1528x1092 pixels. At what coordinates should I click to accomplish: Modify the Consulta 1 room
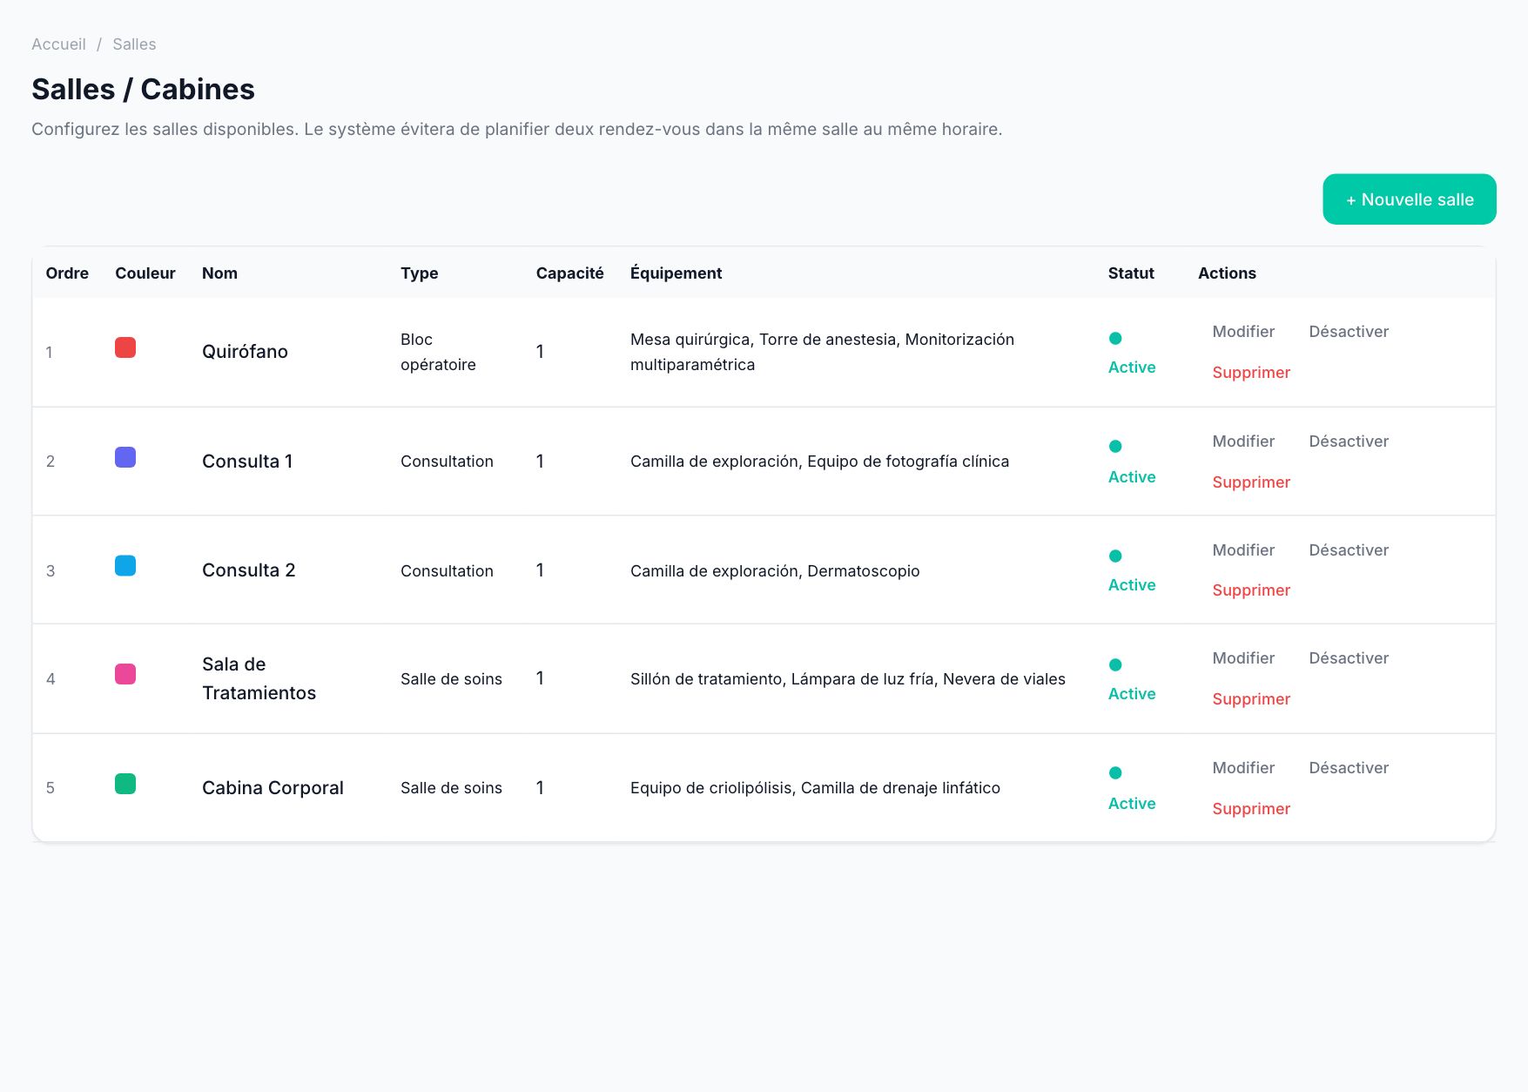(1243, 442)
